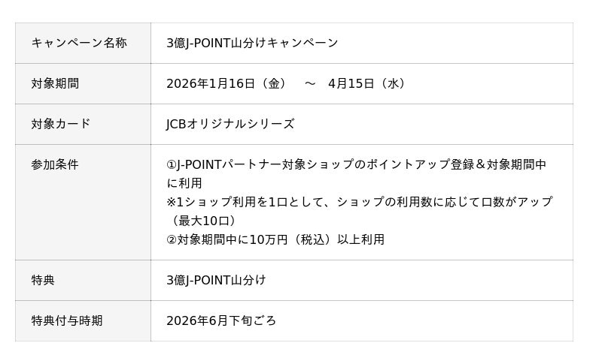Click the 特典 label cell
The height and width of the screenshot is (364, 602).
43,280
